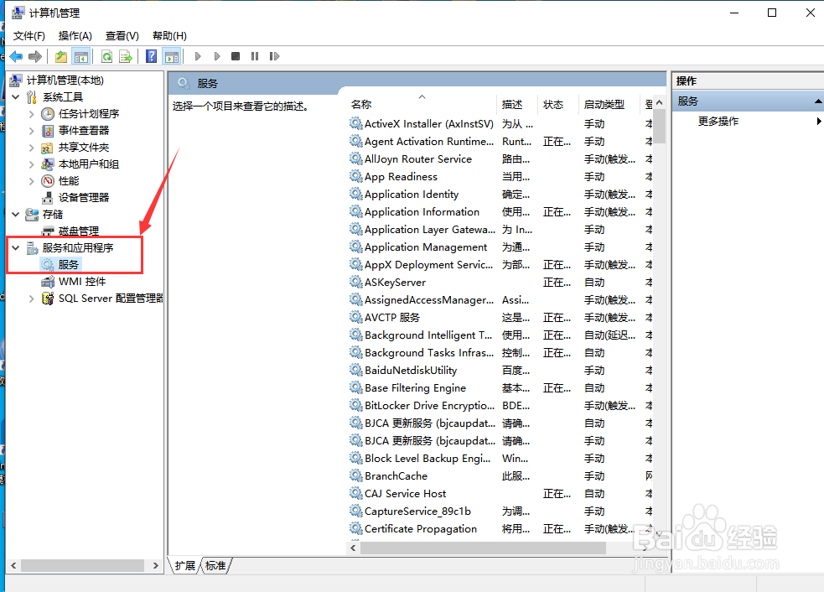This screenshot has height=592, width=824.
Task: Select the 设备管理器 tree icon
Action: (47, 198)
